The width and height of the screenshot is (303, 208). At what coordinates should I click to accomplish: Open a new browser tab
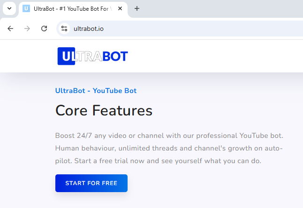click(137, 8)
